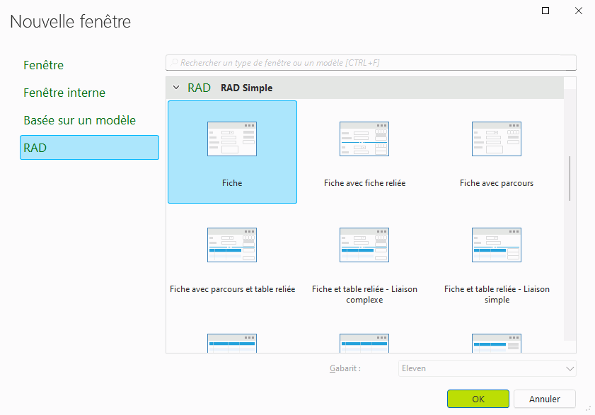
Task: Pick the Fiche avec parcours template icon
Action: 497,139
